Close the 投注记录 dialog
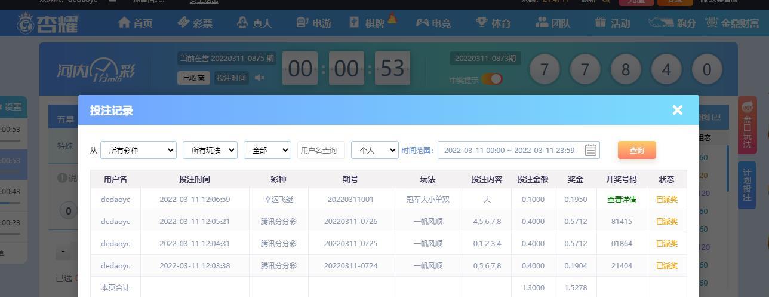This screenshot has width=769, height=297. [677, 110]
